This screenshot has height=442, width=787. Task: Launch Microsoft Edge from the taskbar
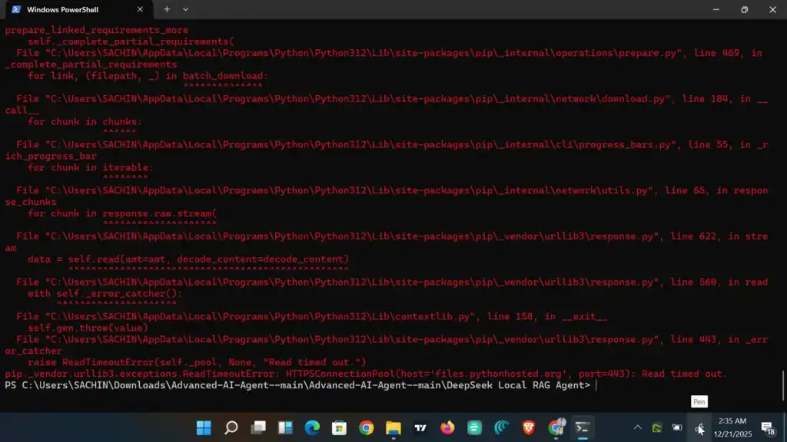click(x=312, y=427)
